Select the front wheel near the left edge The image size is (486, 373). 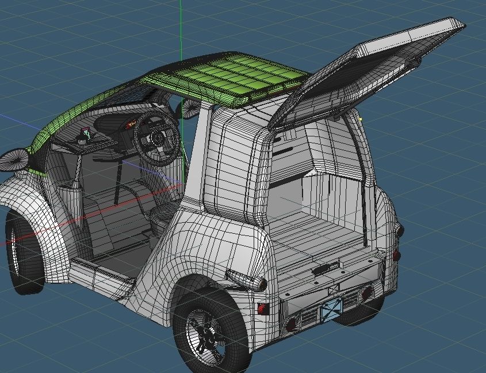pyautogui.click(x=25, y=253)
